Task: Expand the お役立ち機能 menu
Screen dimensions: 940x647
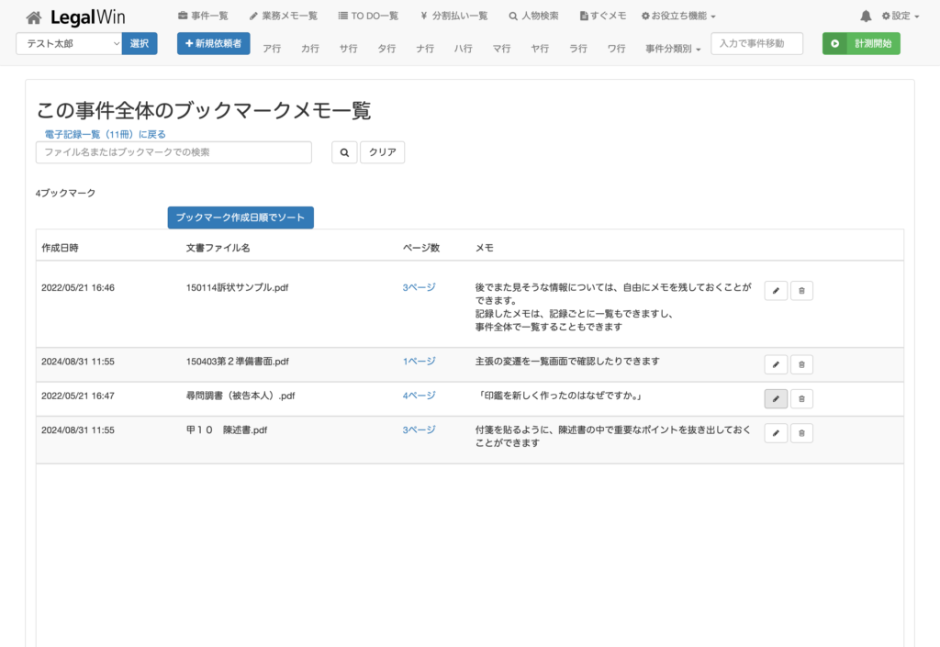Action: (678, 17)
